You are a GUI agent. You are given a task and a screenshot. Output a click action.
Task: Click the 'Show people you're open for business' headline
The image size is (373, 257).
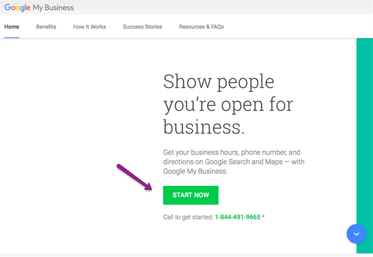pos(228,104)
